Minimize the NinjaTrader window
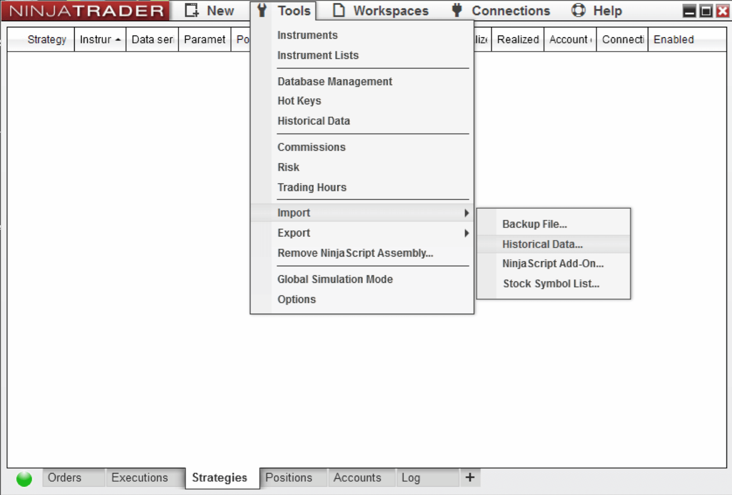Screen dimensions: 732x495 [x=689, y=11]
